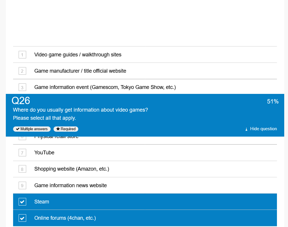288x227 pixels.
Task: Click the star icon in Required badge
Action: [x=58, y=129]
